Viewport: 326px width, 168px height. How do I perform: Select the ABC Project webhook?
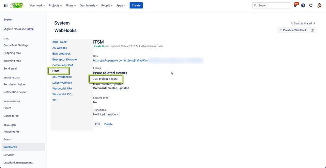coord(60,42)
